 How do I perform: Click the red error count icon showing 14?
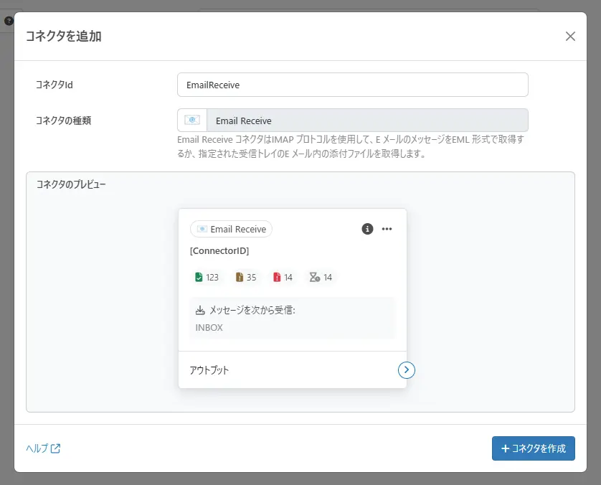click(276, 276)
